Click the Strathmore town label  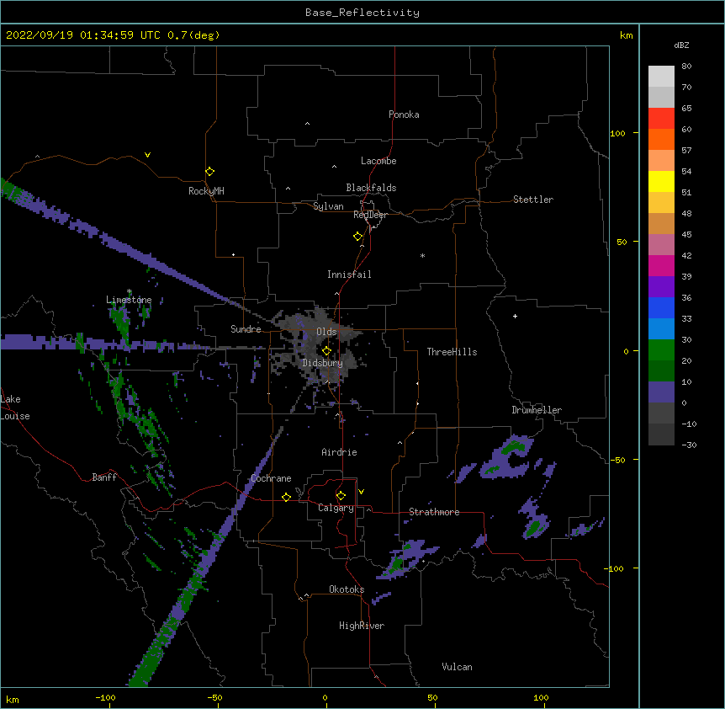(434, 512)
